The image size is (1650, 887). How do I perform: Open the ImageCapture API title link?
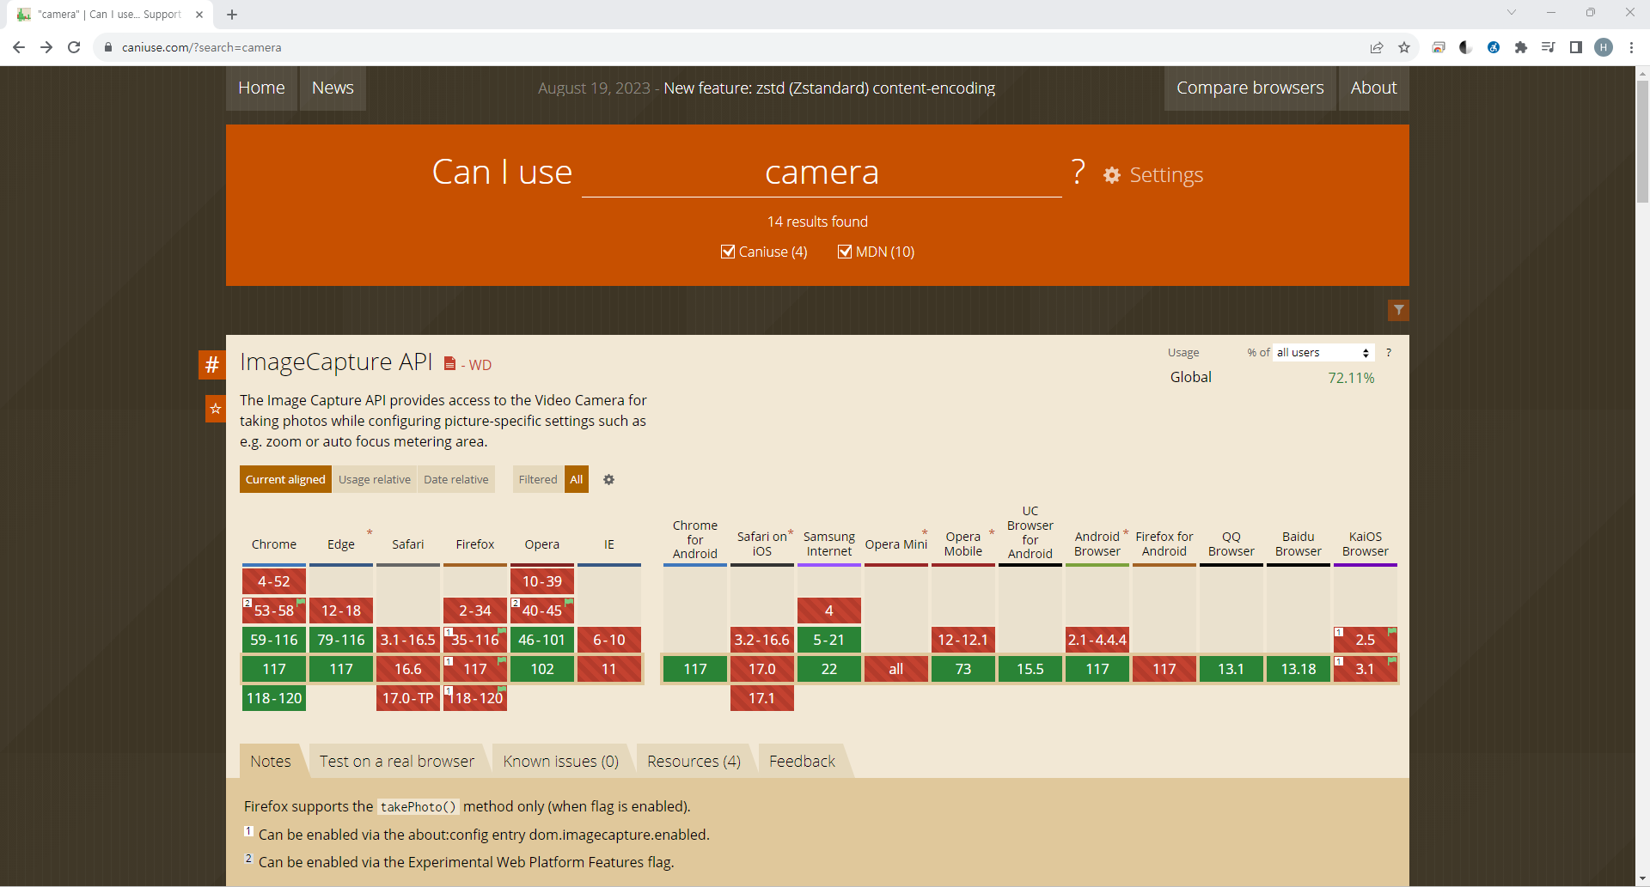point(336,362)
